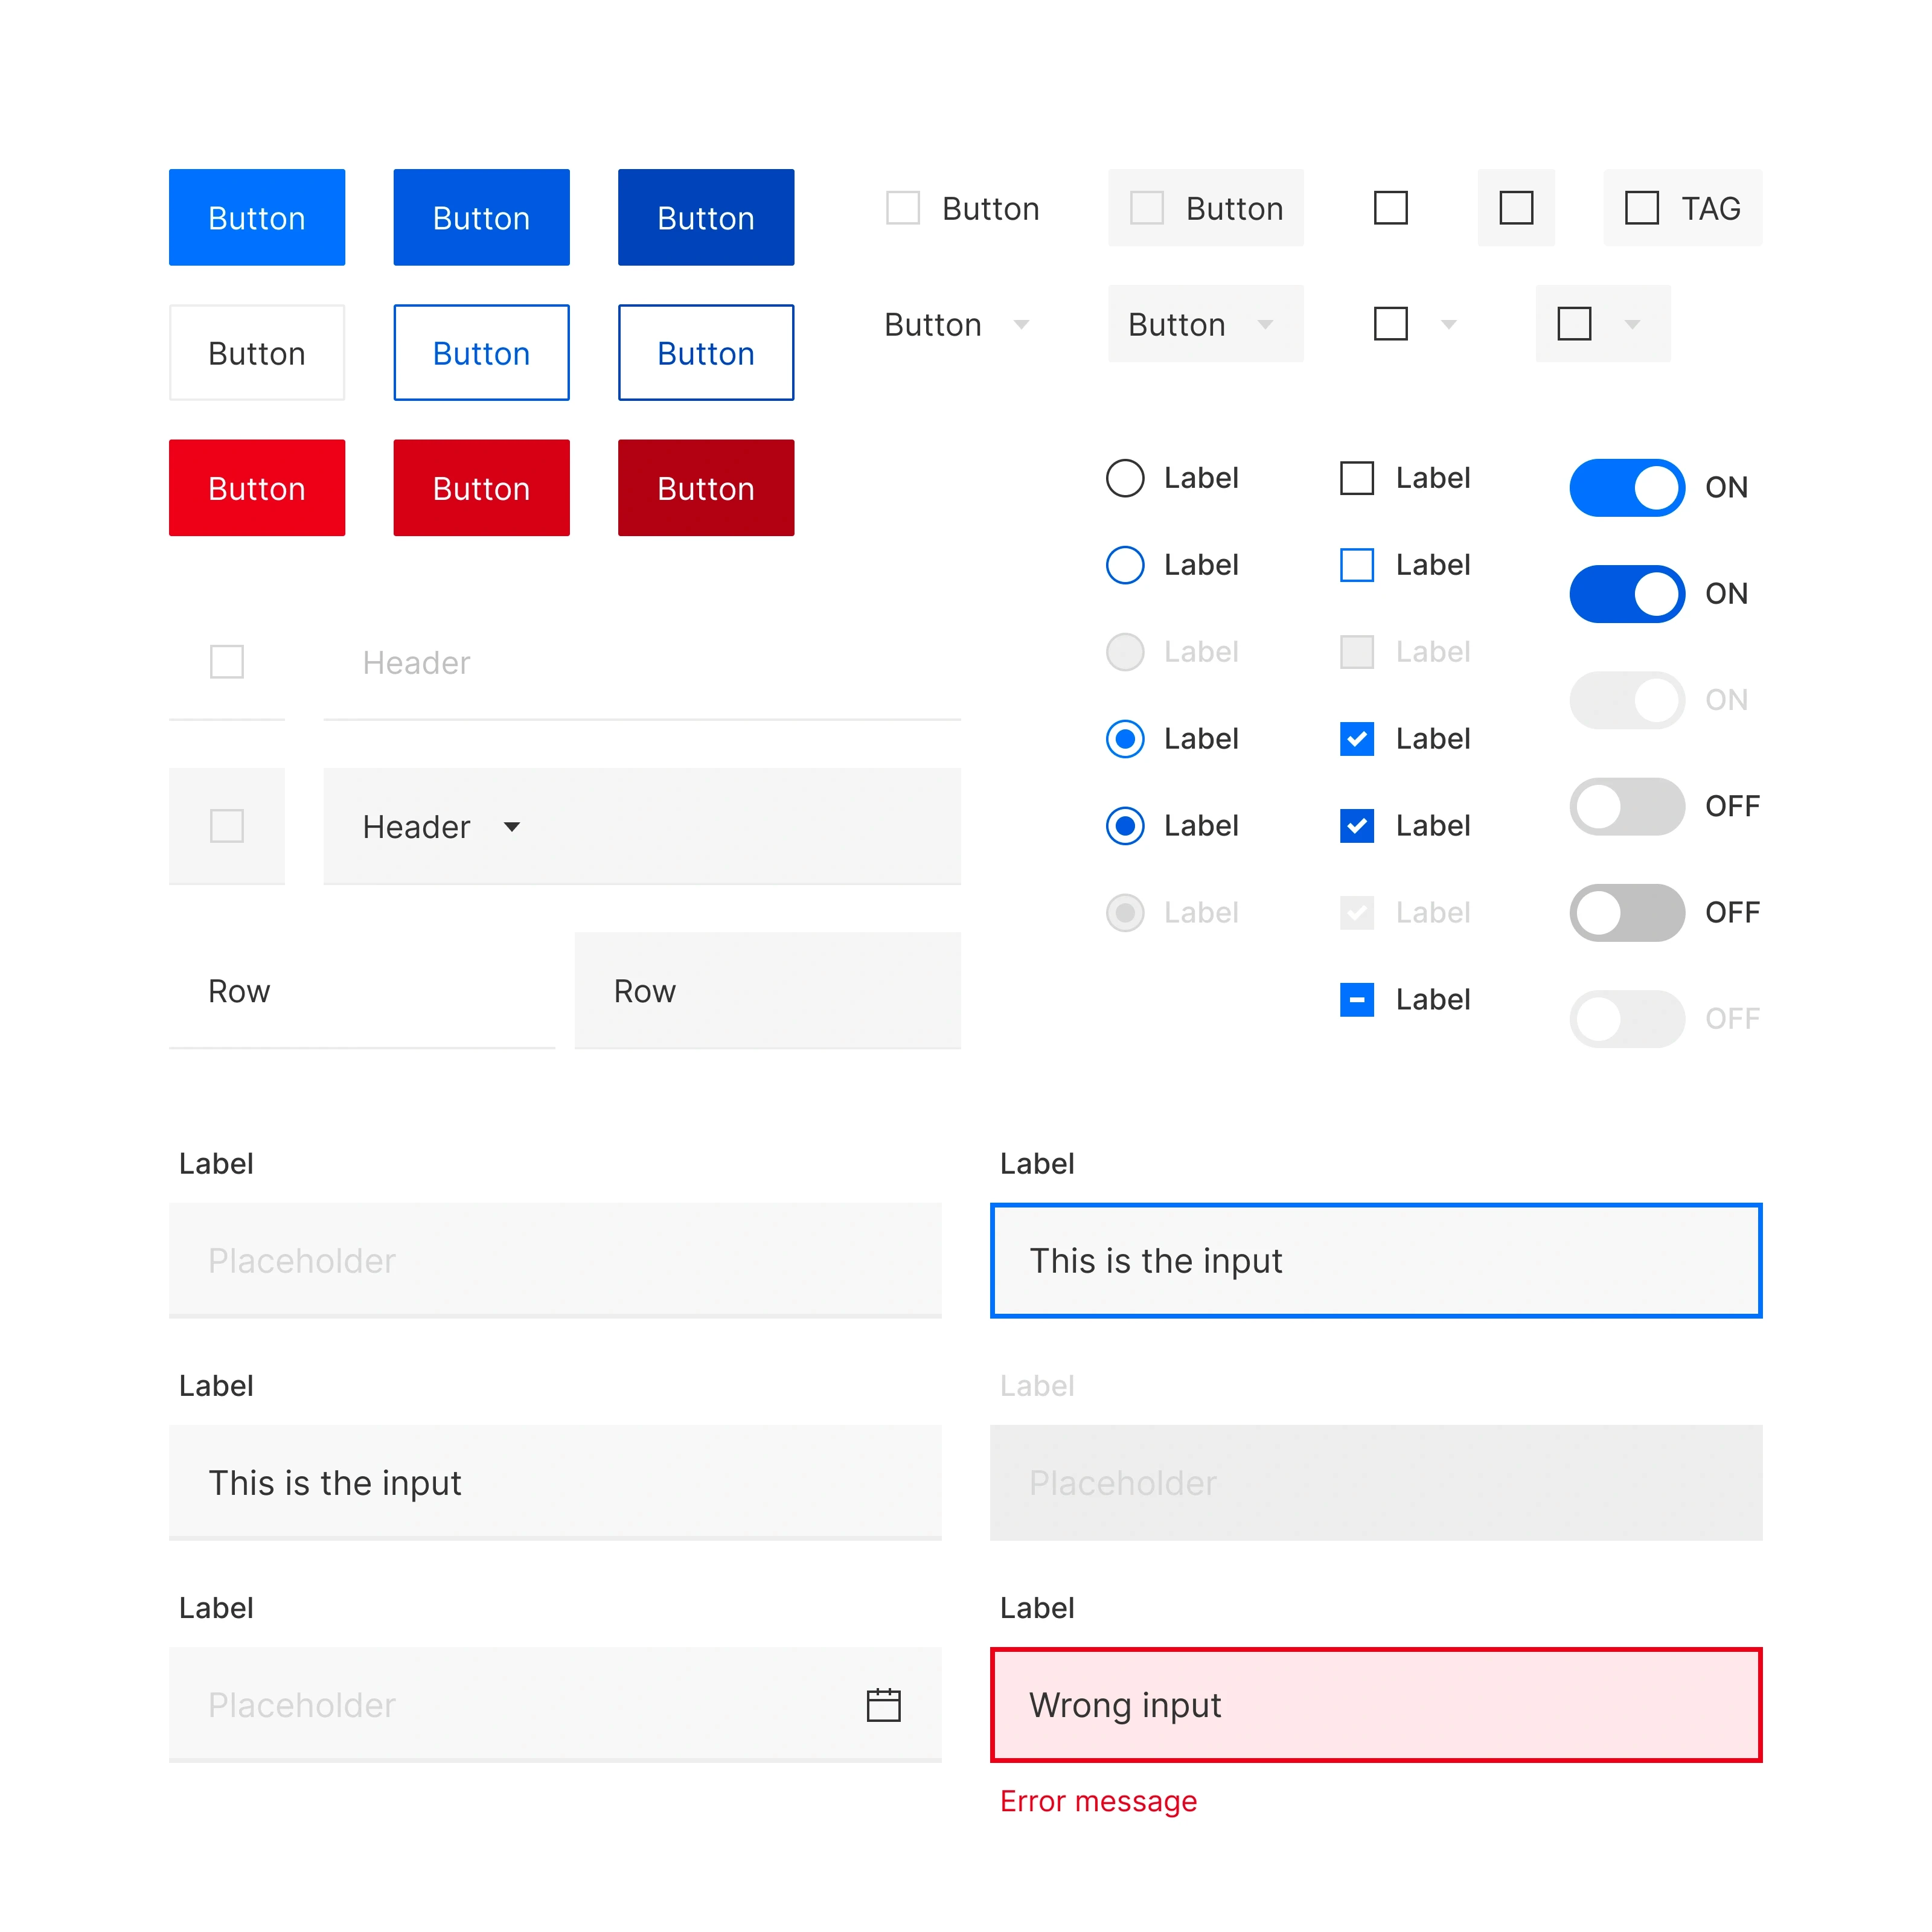
Task: Turn off the first ON toggle switch
Action: click(1626, 488)
